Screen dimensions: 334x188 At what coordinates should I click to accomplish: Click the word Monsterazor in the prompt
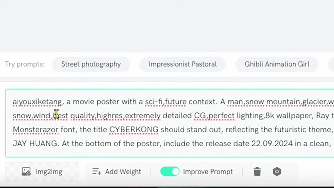(x=35, y=130)
